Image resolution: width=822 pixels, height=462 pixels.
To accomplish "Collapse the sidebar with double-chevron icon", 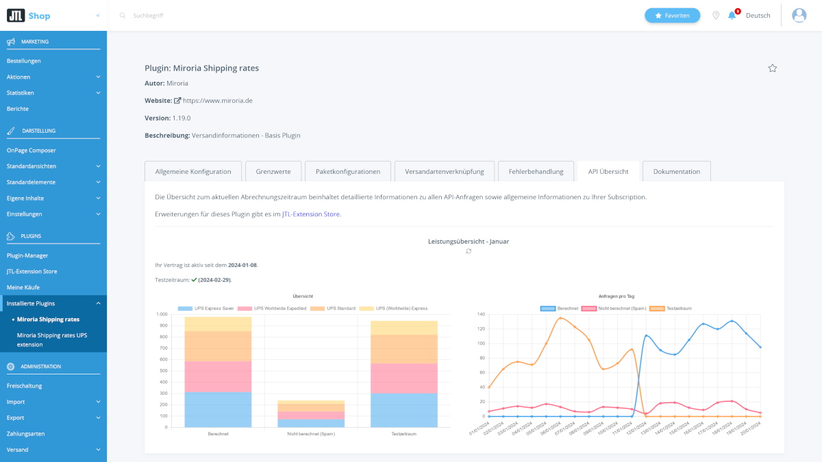I will (98, 15).
